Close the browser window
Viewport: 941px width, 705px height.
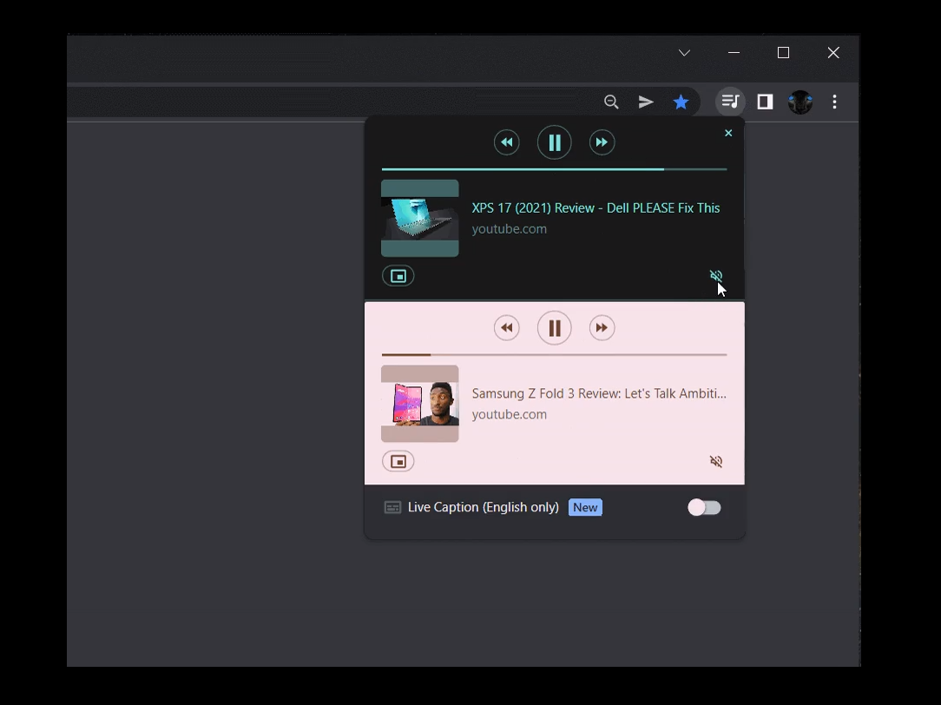point(833,53)
